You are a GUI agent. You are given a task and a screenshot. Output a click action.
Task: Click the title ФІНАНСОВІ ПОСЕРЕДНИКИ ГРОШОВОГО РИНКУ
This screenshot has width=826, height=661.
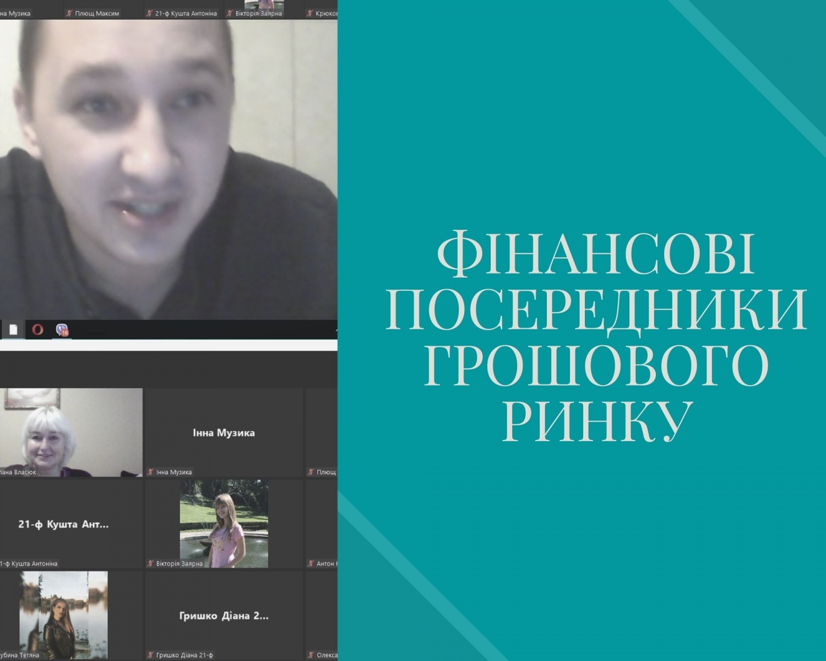click(596, 337)
